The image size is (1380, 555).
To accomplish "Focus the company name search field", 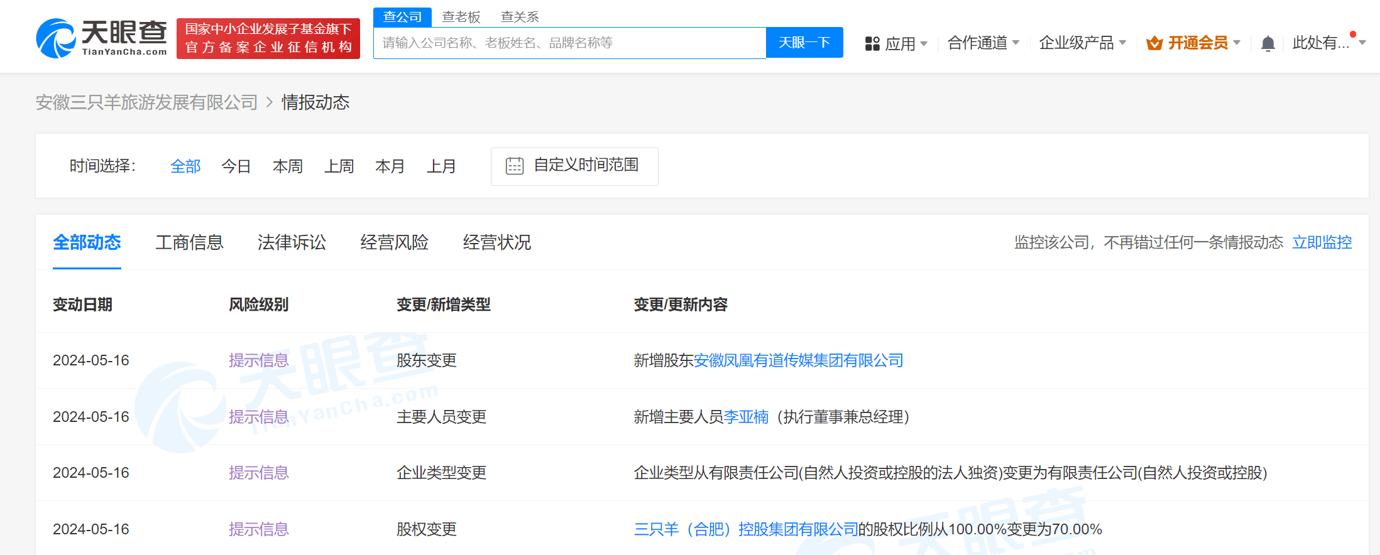I will pos(570,43).
